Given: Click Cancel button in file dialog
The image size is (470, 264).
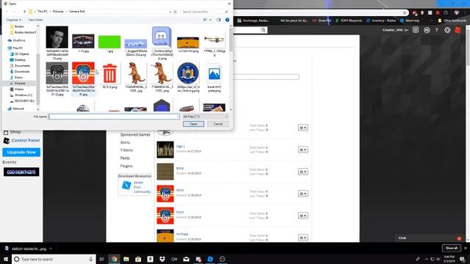Looking at the screenshot, I should click(218, 124).
